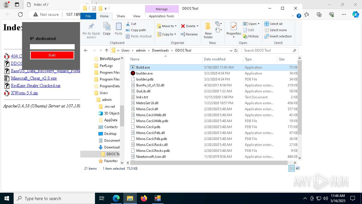Open Firefox from the taskbar
The width and height of the screenshot is (362, 204).
[x=144, y=198]
